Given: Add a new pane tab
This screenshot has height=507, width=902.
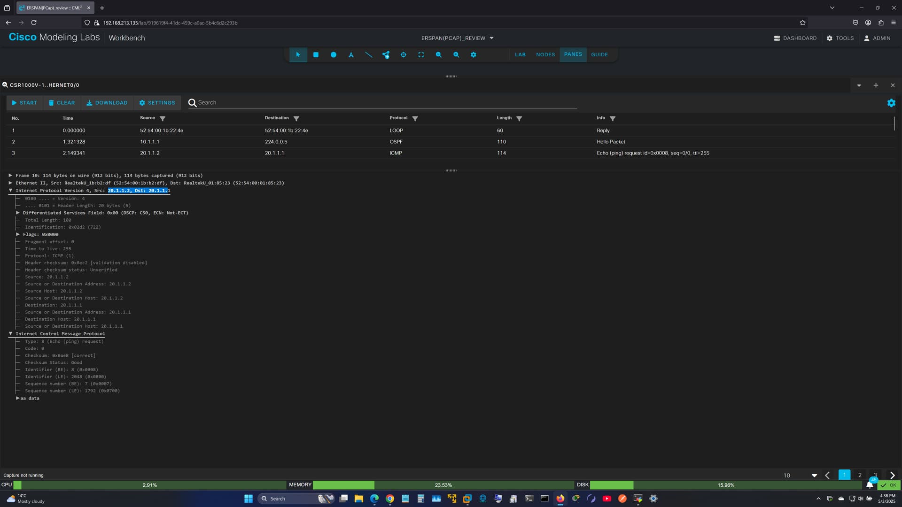Looking at the screenshot, I should 876,85.
